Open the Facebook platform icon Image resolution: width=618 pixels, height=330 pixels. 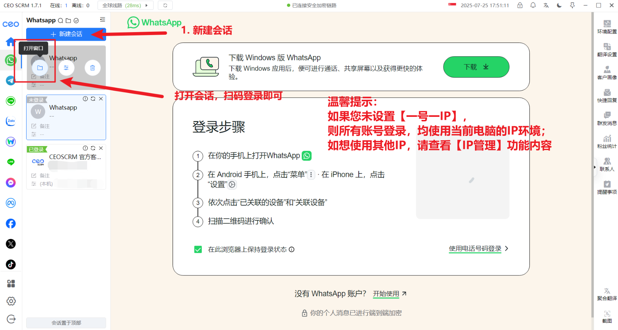coord(11,224)
